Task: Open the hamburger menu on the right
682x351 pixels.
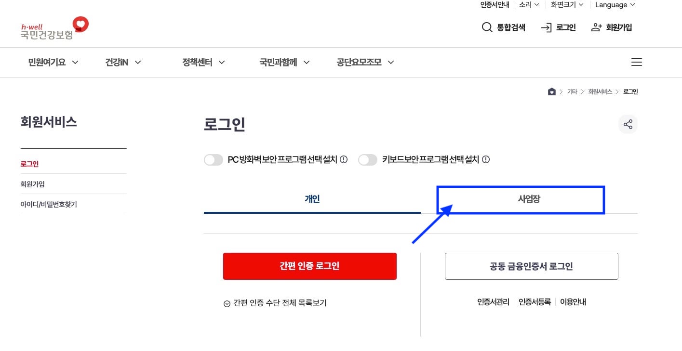Action: [636, 62]
